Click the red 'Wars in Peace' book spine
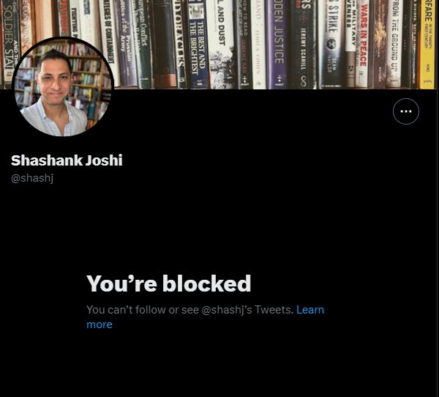This screenshot has height=397, width=439. click(x=363, y=44)
